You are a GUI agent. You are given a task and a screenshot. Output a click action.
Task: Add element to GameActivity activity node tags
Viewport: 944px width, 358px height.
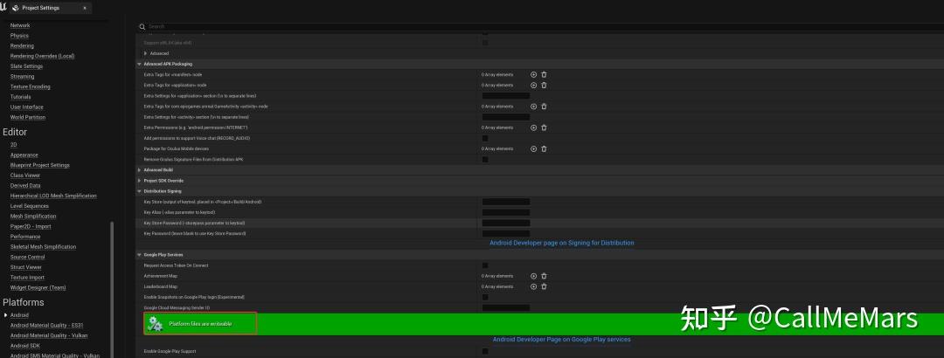[x=533, y=107]
